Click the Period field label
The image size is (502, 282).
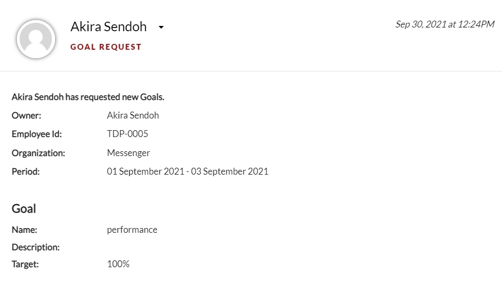click(25, 172)
